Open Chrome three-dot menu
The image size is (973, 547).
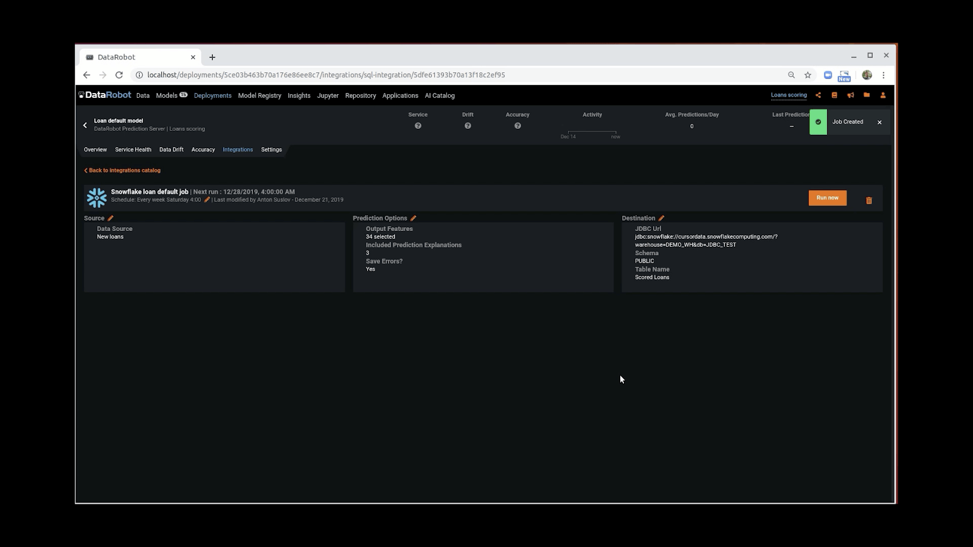pos(884,75)
